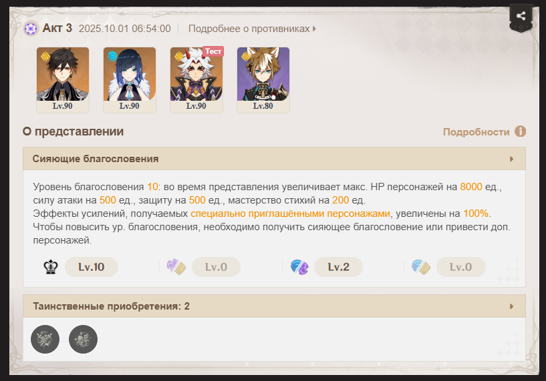Viewport: 546px width, 381px height.
Task: Select the Hydro-Electro blessing icon
Action: pyautogui.click(x=299, y=267)
